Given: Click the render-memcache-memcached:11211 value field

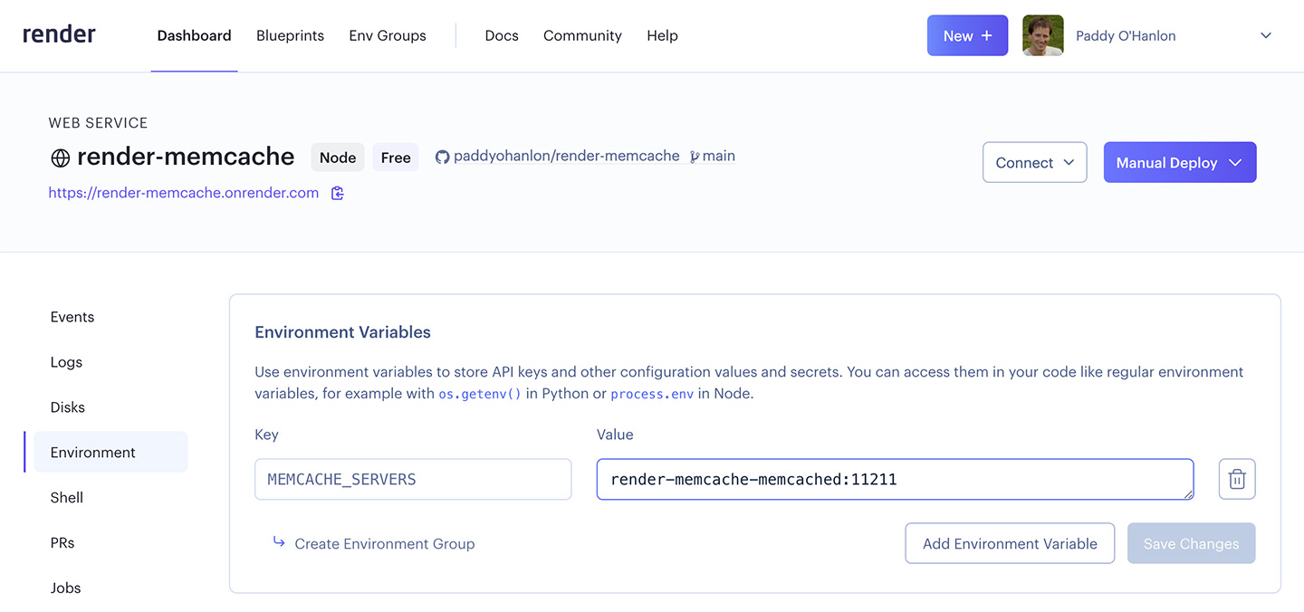Looking at the screenshot, I should pyautogui.click(x=895, y=479).
